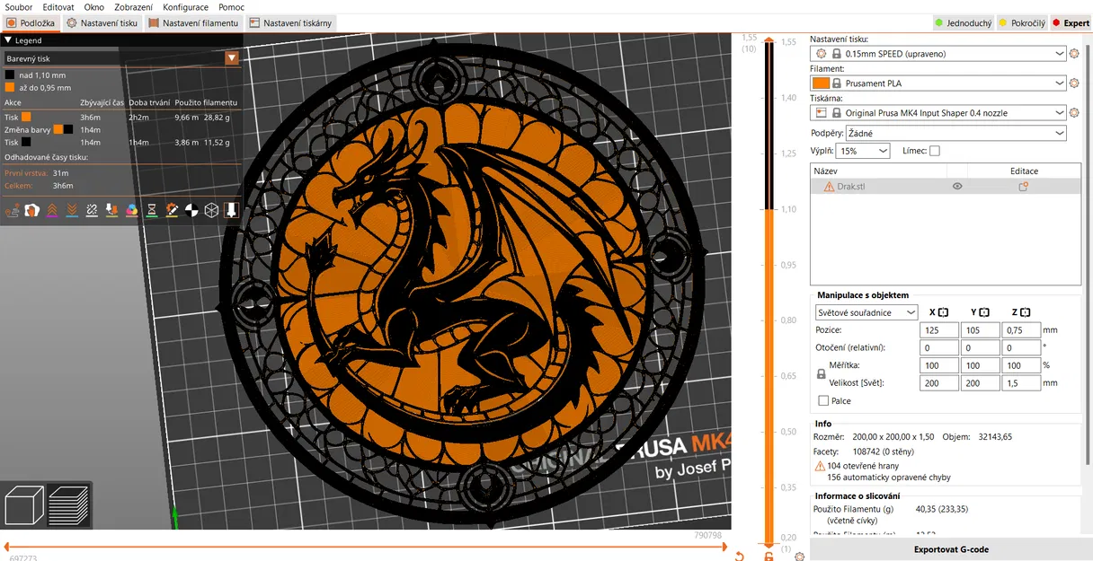Select Pokročilý mode
The height and width of the screenshot is (561, 1093).
pos(1021,22)
